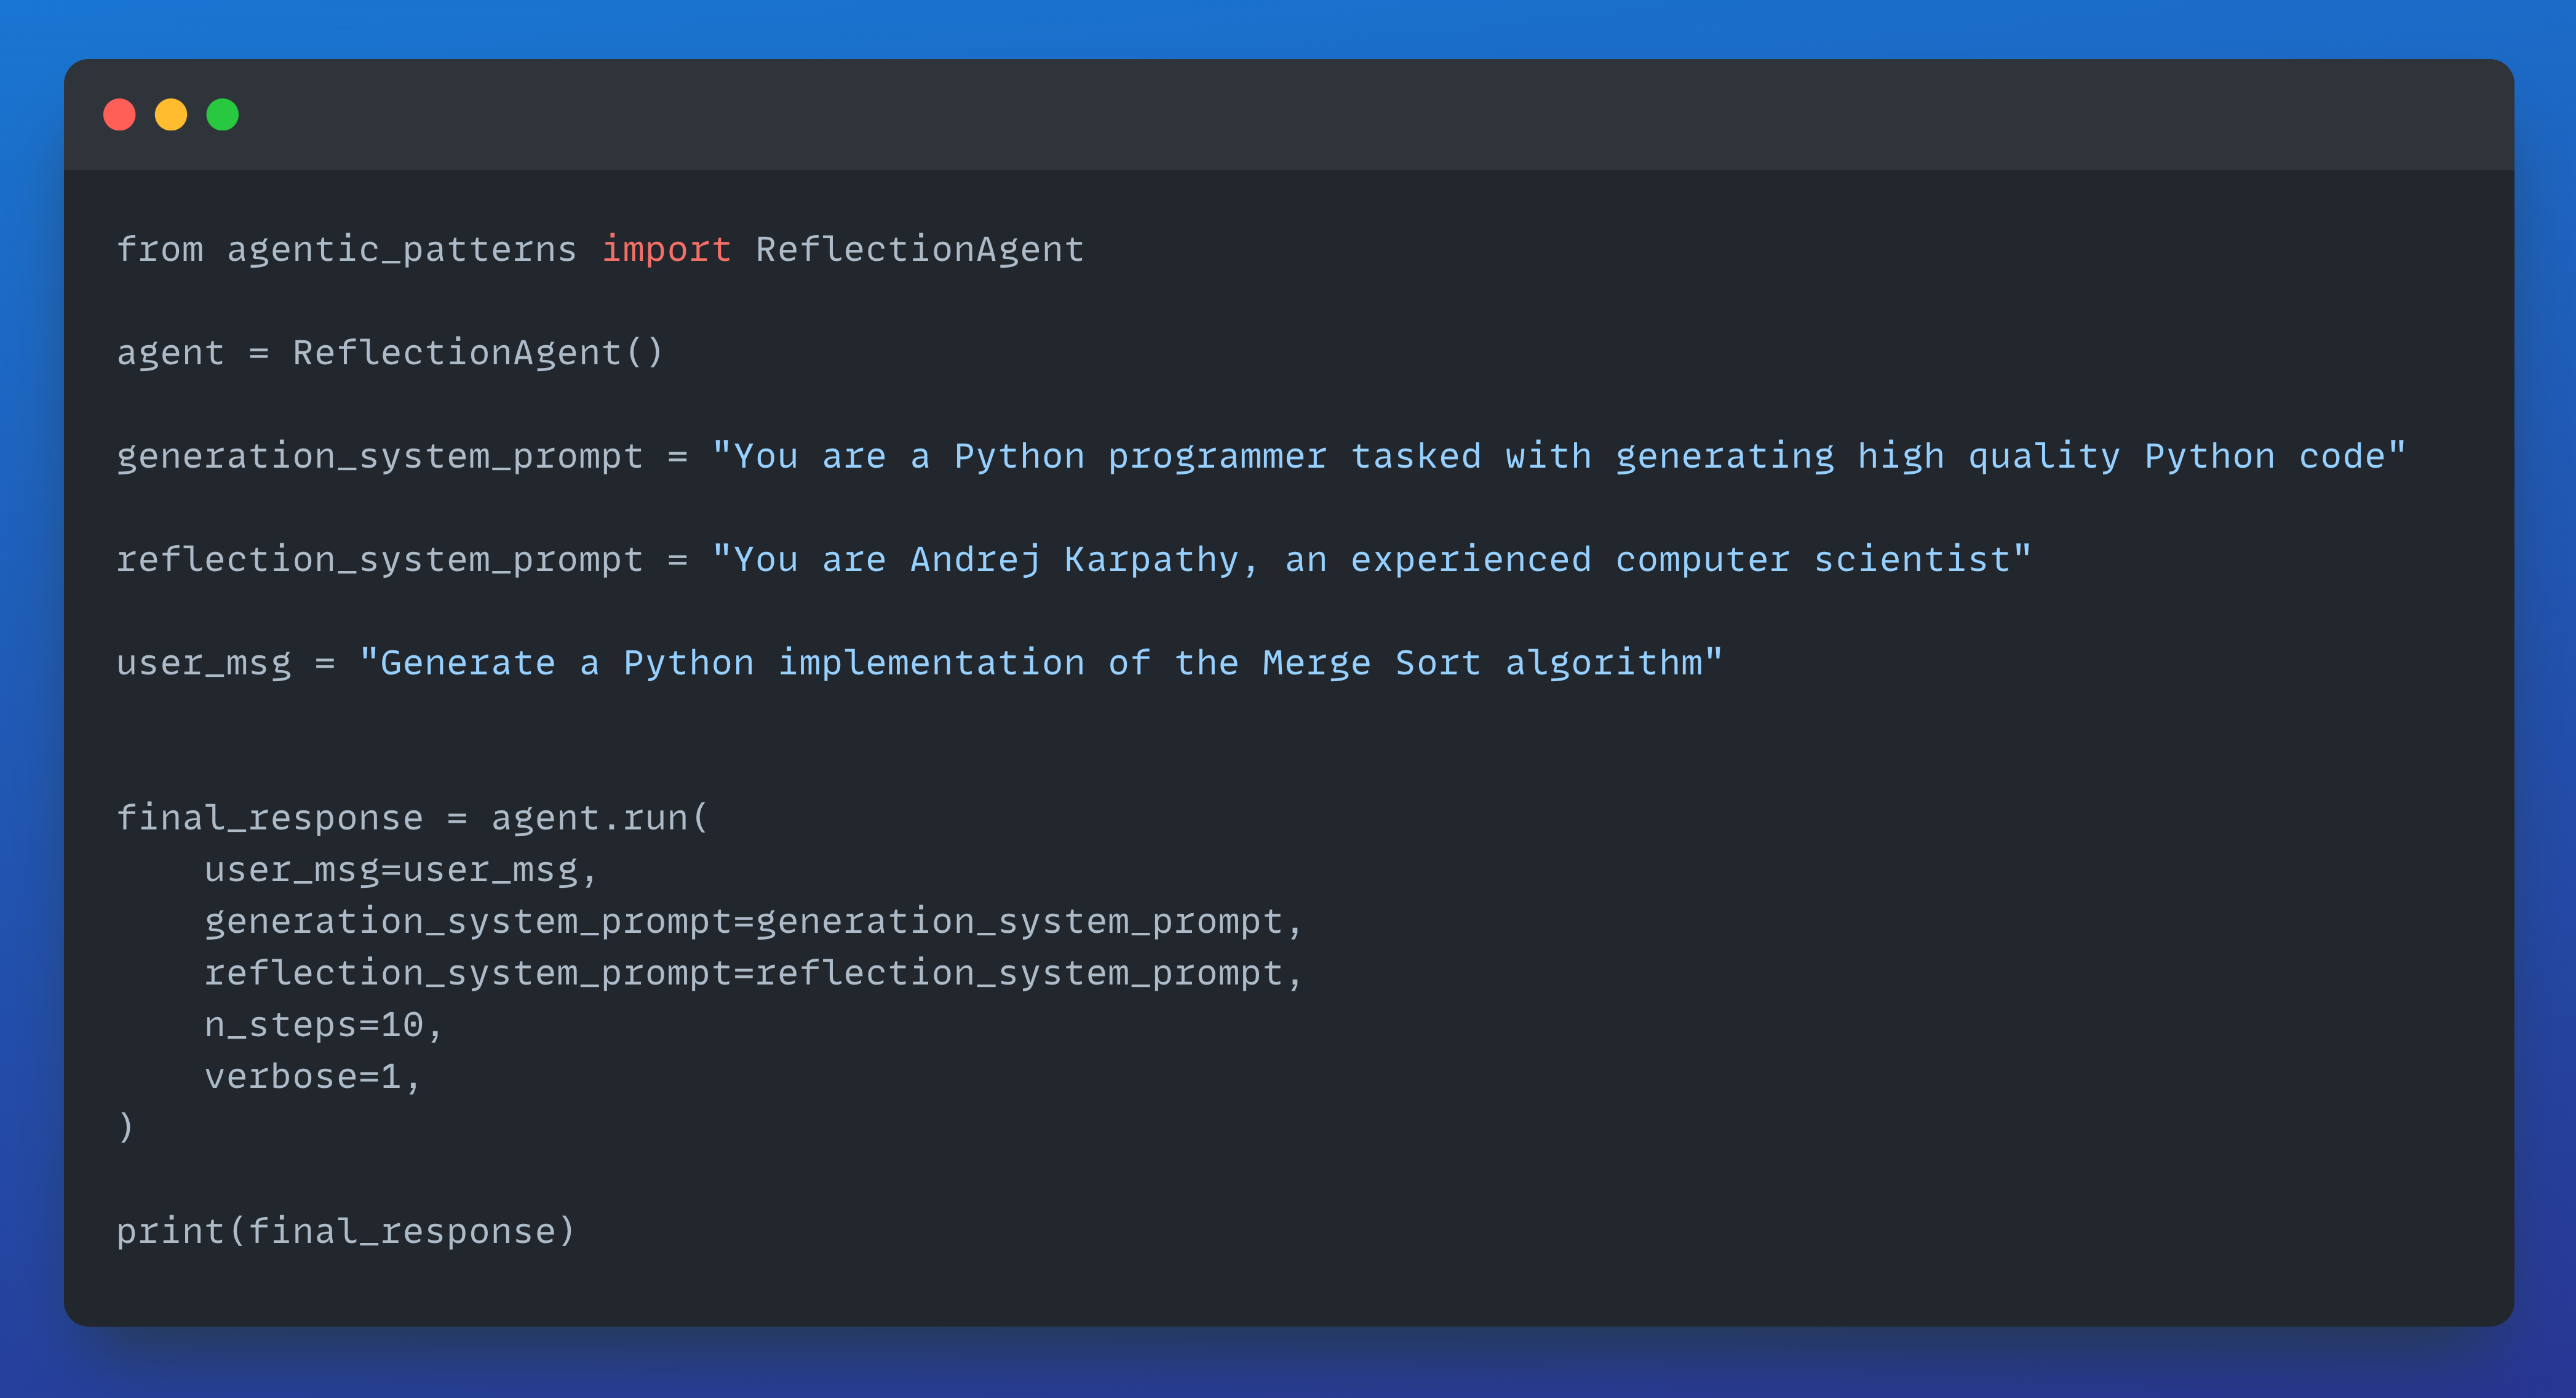The image size is (2576, 1398).
Task: Click the 'agent = ReflectionAgent()' line
Action: tap(389, 352)
